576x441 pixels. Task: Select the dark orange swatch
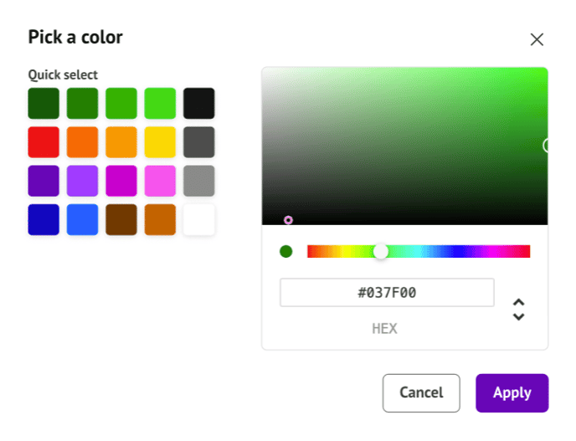click(x=82, y=142)
